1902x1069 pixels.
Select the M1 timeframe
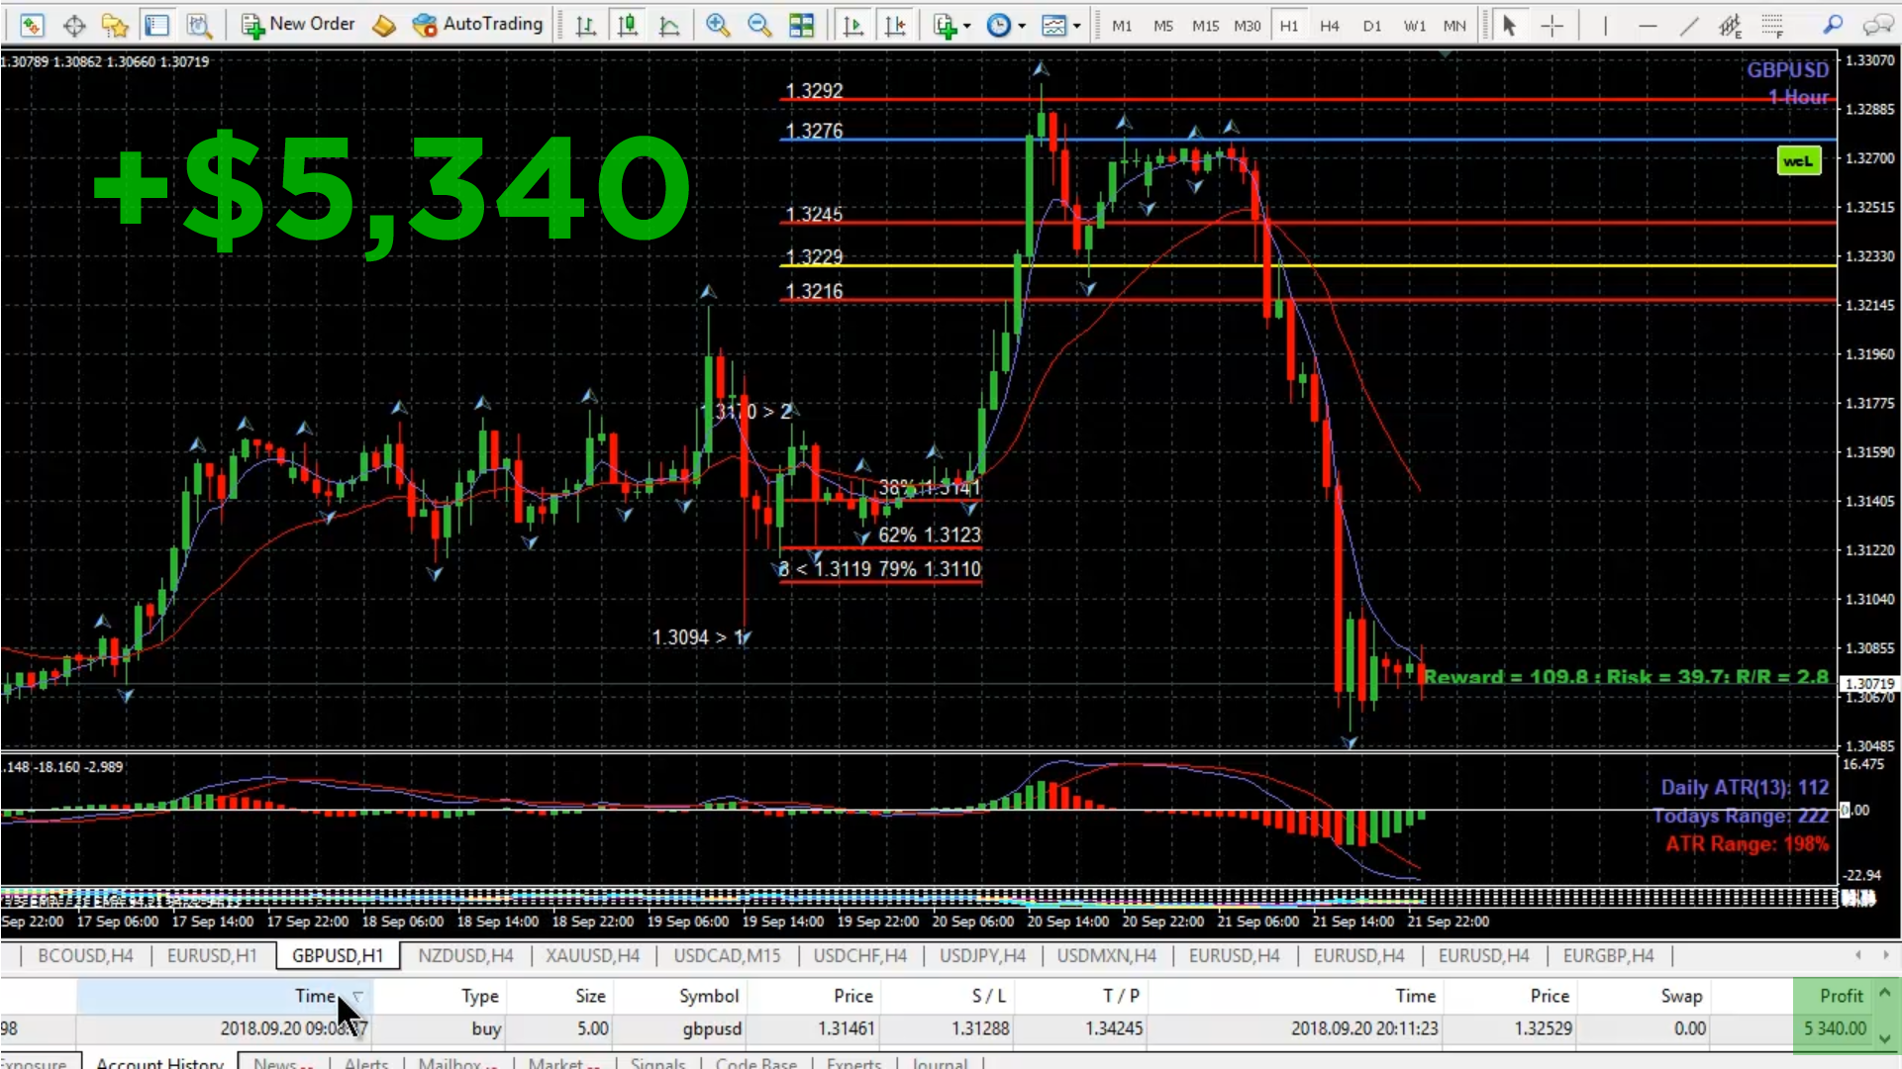[x=1122, y=26]
